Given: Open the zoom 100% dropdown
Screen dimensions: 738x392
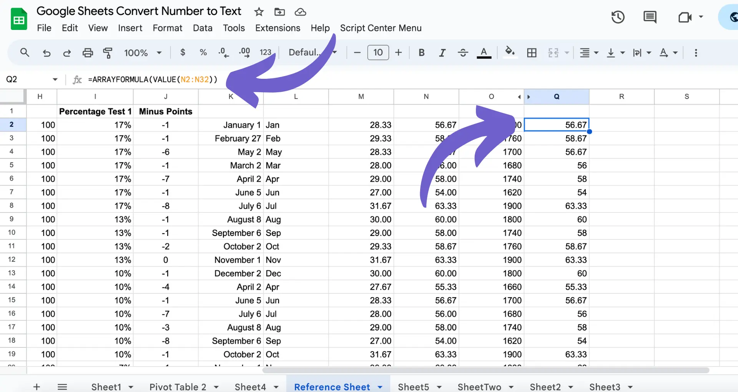Looking at the screenshot, I should click(143, 53).
